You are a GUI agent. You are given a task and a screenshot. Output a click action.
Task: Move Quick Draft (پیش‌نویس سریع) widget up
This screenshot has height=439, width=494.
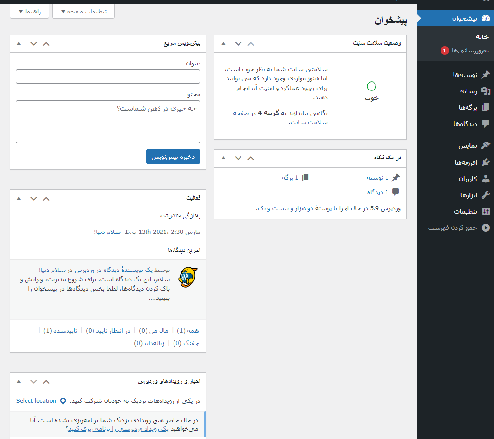point(46,44)
